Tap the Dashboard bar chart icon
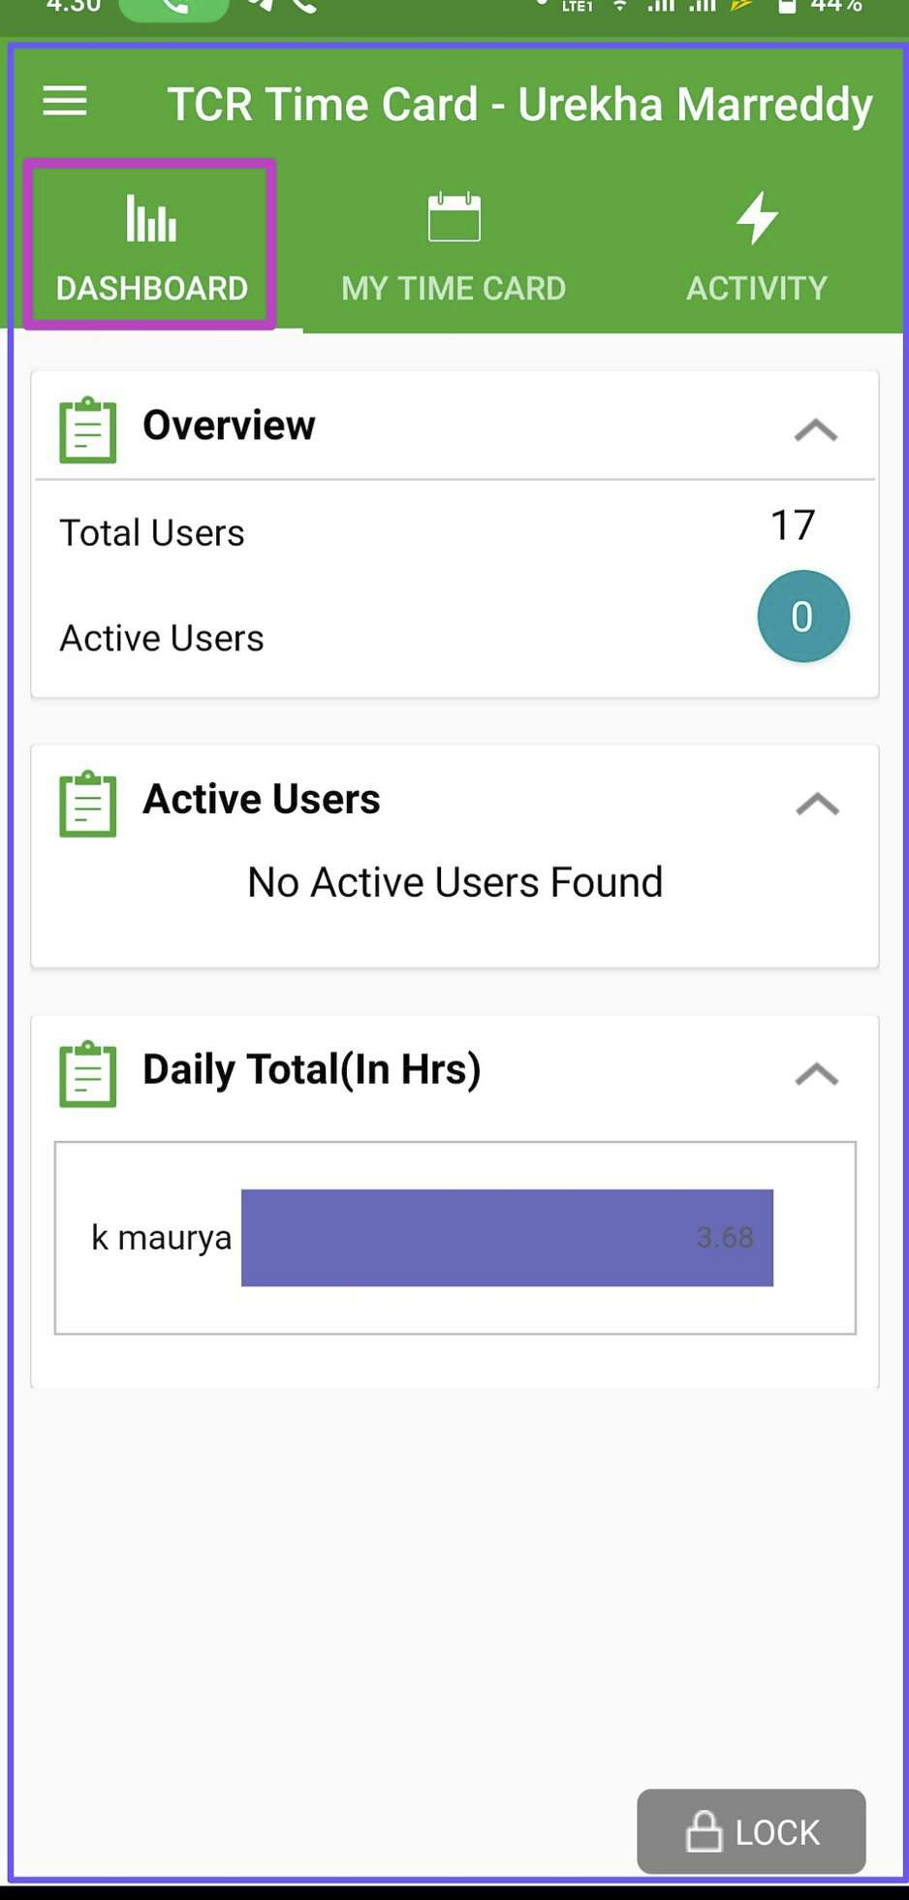The height and width of the screenshot is (1900, 909). tap(151, 218)
